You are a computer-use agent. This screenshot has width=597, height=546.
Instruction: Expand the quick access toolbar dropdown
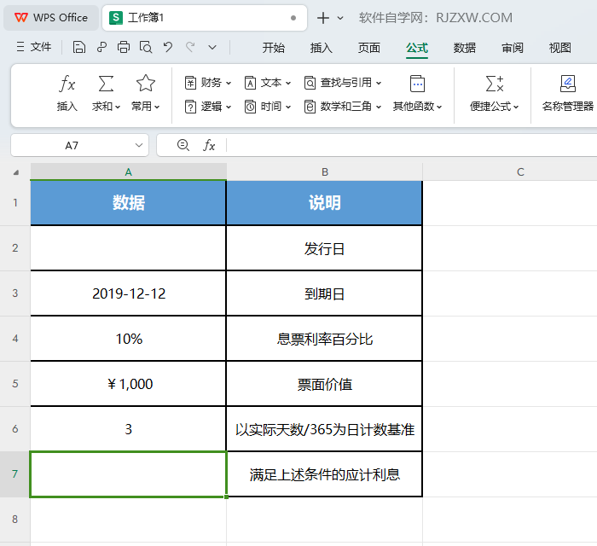point(212,48)
